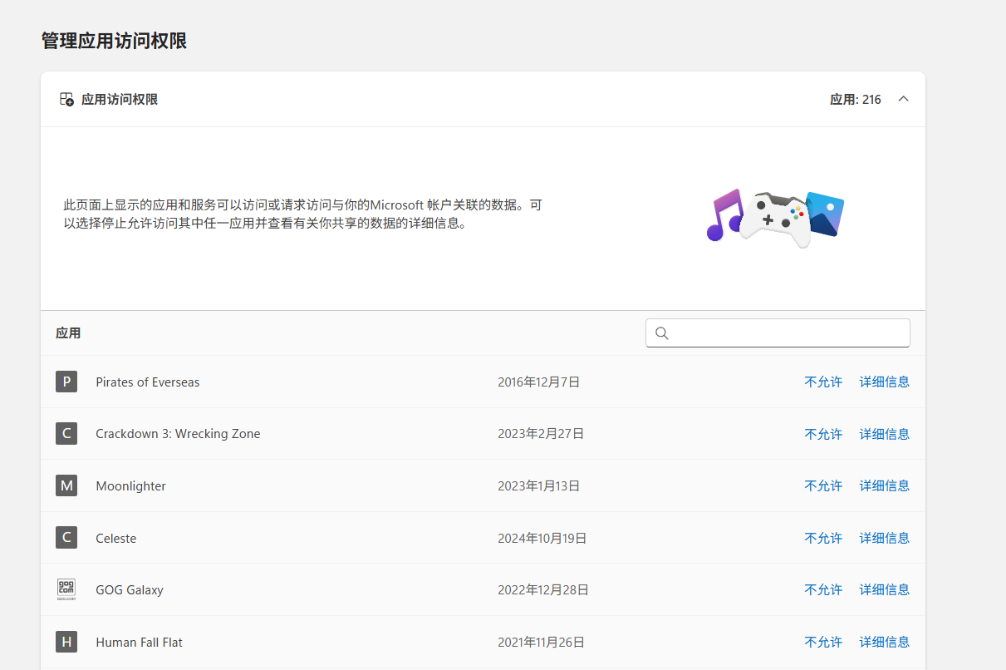This screenshot has height=670, width=1006.
Task: Click the Celeste "C" icon
Action: tap(66, 538)
